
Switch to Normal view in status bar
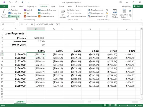[x=105, y=105]
